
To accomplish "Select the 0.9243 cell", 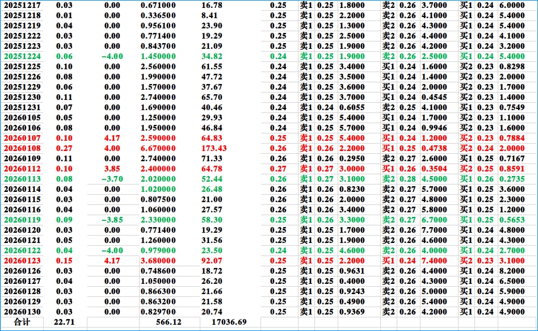I will (352, 291).
